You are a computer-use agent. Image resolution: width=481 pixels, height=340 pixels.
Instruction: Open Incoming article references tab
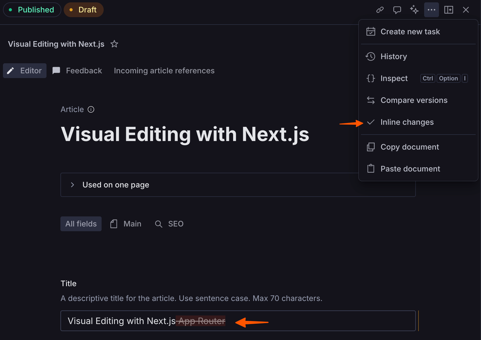(164, 71)
